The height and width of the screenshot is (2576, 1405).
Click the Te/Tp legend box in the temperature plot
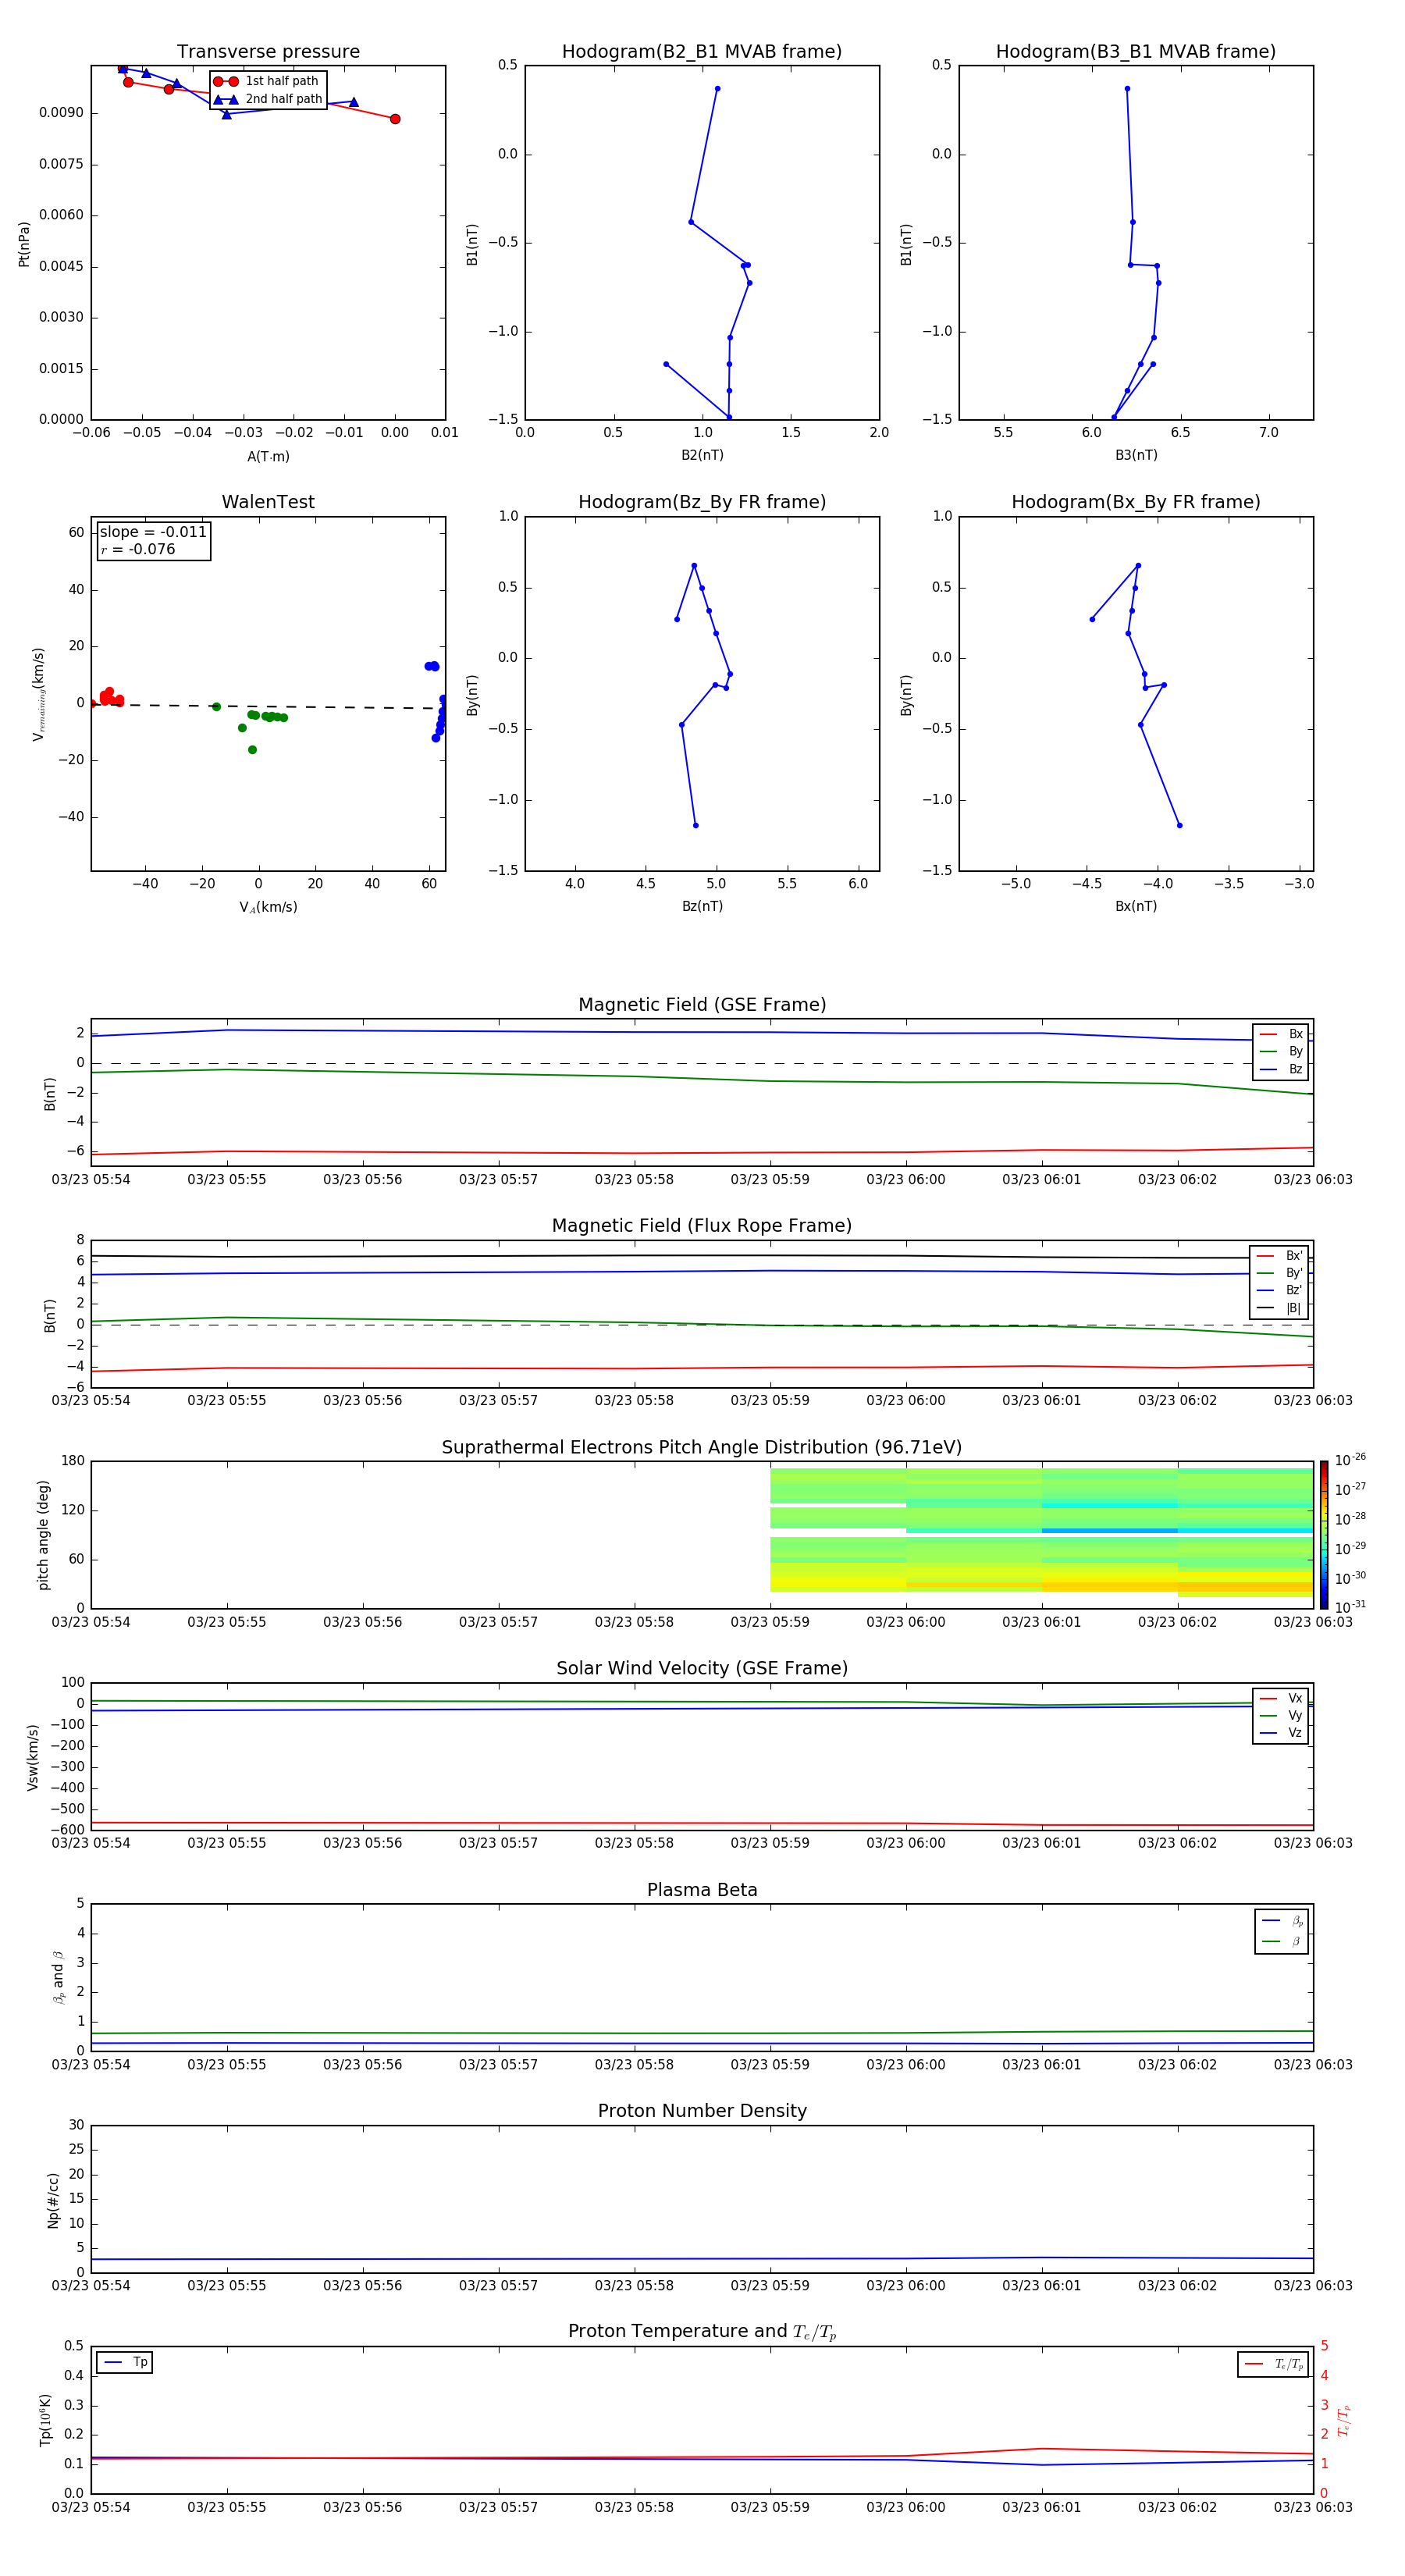pos(1273,2364)
